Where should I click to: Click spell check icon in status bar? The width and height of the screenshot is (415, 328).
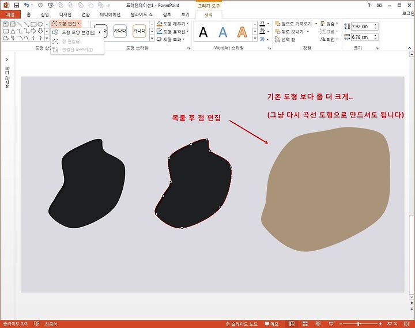[36, 323]
